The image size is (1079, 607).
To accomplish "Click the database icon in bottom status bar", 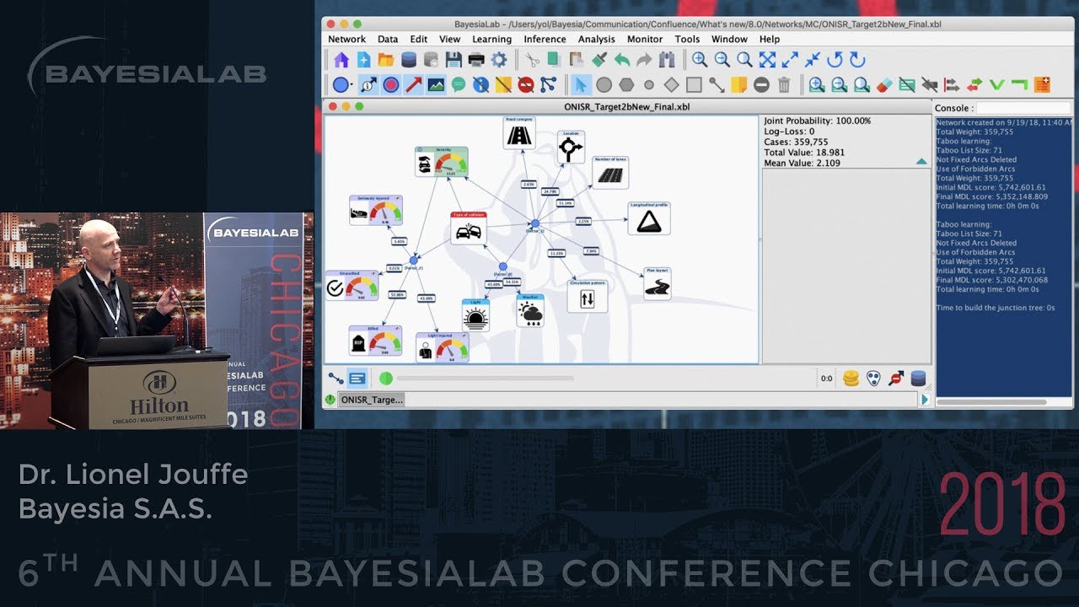I will [918, 379].
